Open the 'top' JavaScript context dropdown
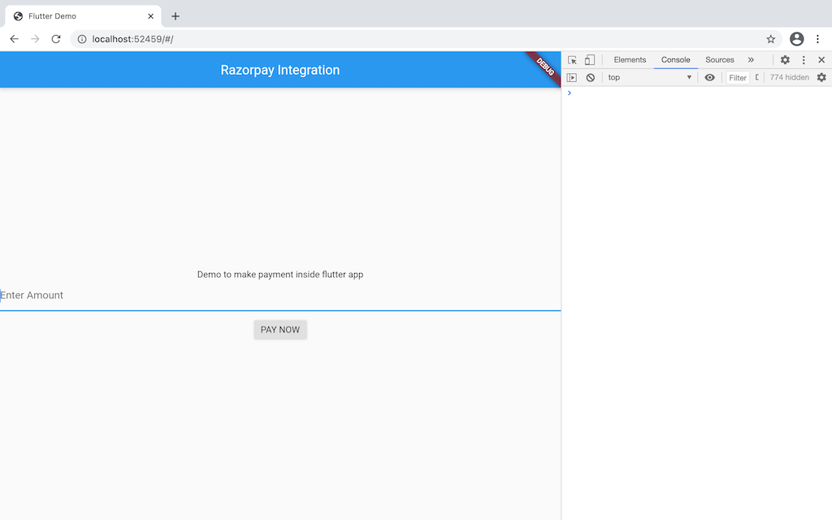Viewport: 832px width, 520px height. click(650, 77)
